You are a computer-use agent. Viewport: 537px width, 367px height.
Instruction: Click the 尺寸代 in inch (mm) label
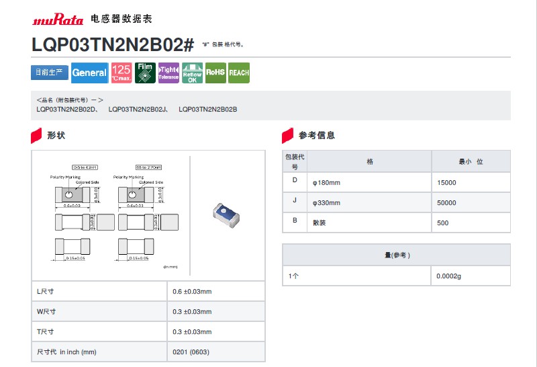66,352
